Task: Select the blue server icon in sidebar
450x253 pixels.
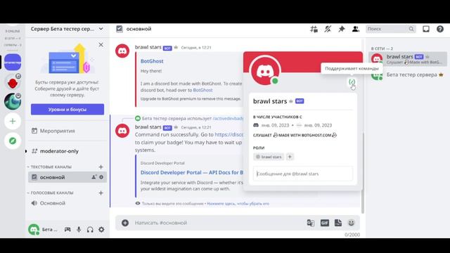Action: (x=13, y=63)
